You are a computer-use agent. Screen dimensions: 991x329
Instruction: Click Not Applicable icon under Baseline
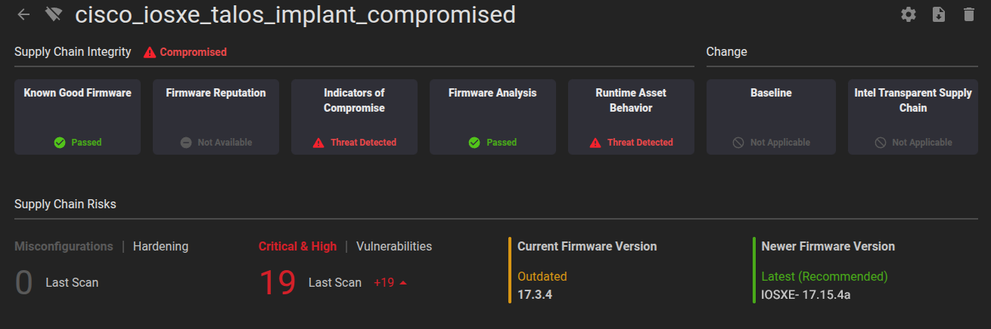click(x=738, y=142)
